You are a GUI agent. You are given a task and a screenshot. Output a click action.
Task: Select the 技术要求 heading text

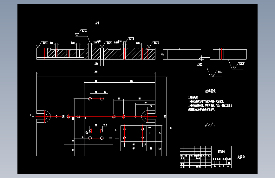(x=210, y=91)
